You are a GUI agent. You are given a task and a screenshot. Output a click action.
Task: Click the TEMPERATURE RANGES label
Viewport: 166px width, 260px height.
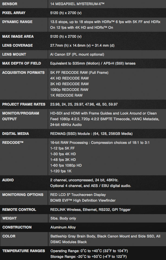point(24,251)
